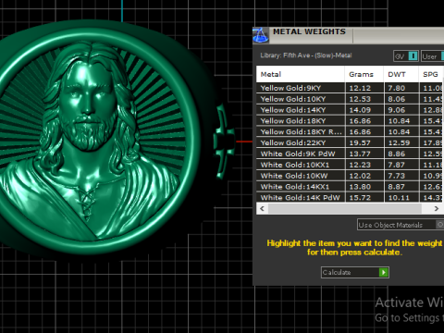Select the White Gold:14K PdW row
Image resolution: width=444 pixels, height=333 pixels.
point(350,197)
